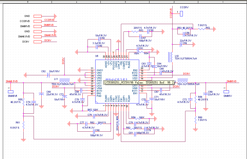Click the PAD pin name on U6

pos(99,96)
